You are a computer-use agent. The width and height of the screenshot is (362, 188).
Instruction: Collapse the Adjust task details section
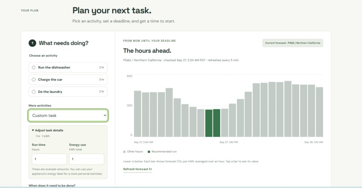pyautogui.click(x=48, y=130)
